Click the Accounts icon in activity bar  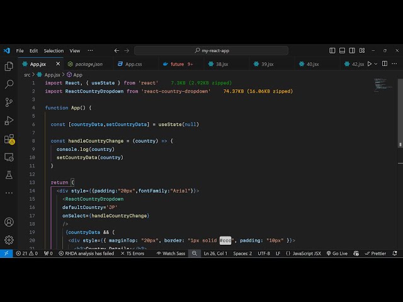click(x=9, y=222)
